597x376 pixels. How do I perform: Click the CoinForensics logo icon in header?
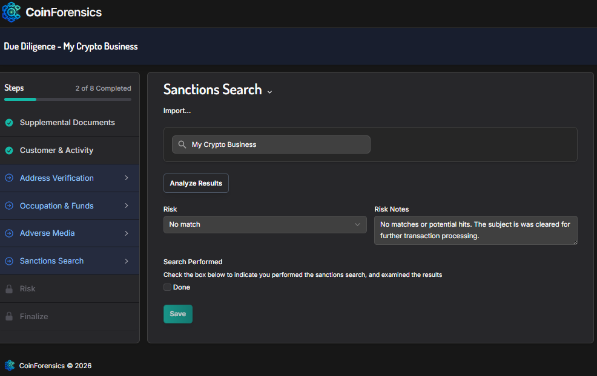[12, 12]
